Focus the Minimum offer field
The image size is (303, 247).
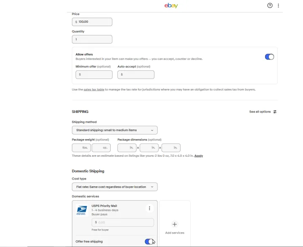click(x=94, y=75)
